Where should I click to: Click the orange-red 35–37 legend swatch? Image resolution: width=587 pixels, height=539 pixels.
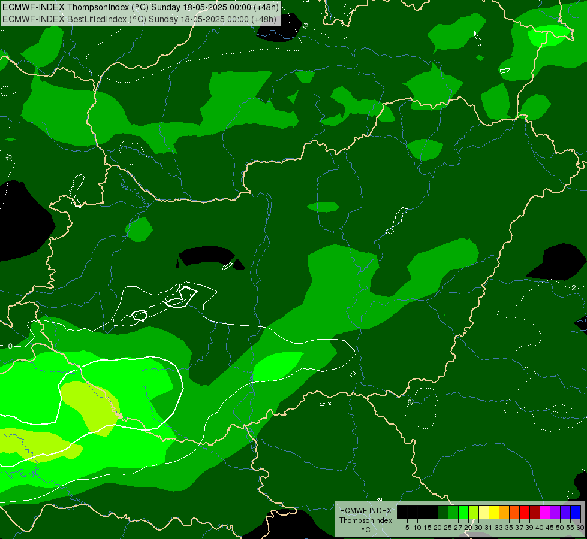(514, 512)
